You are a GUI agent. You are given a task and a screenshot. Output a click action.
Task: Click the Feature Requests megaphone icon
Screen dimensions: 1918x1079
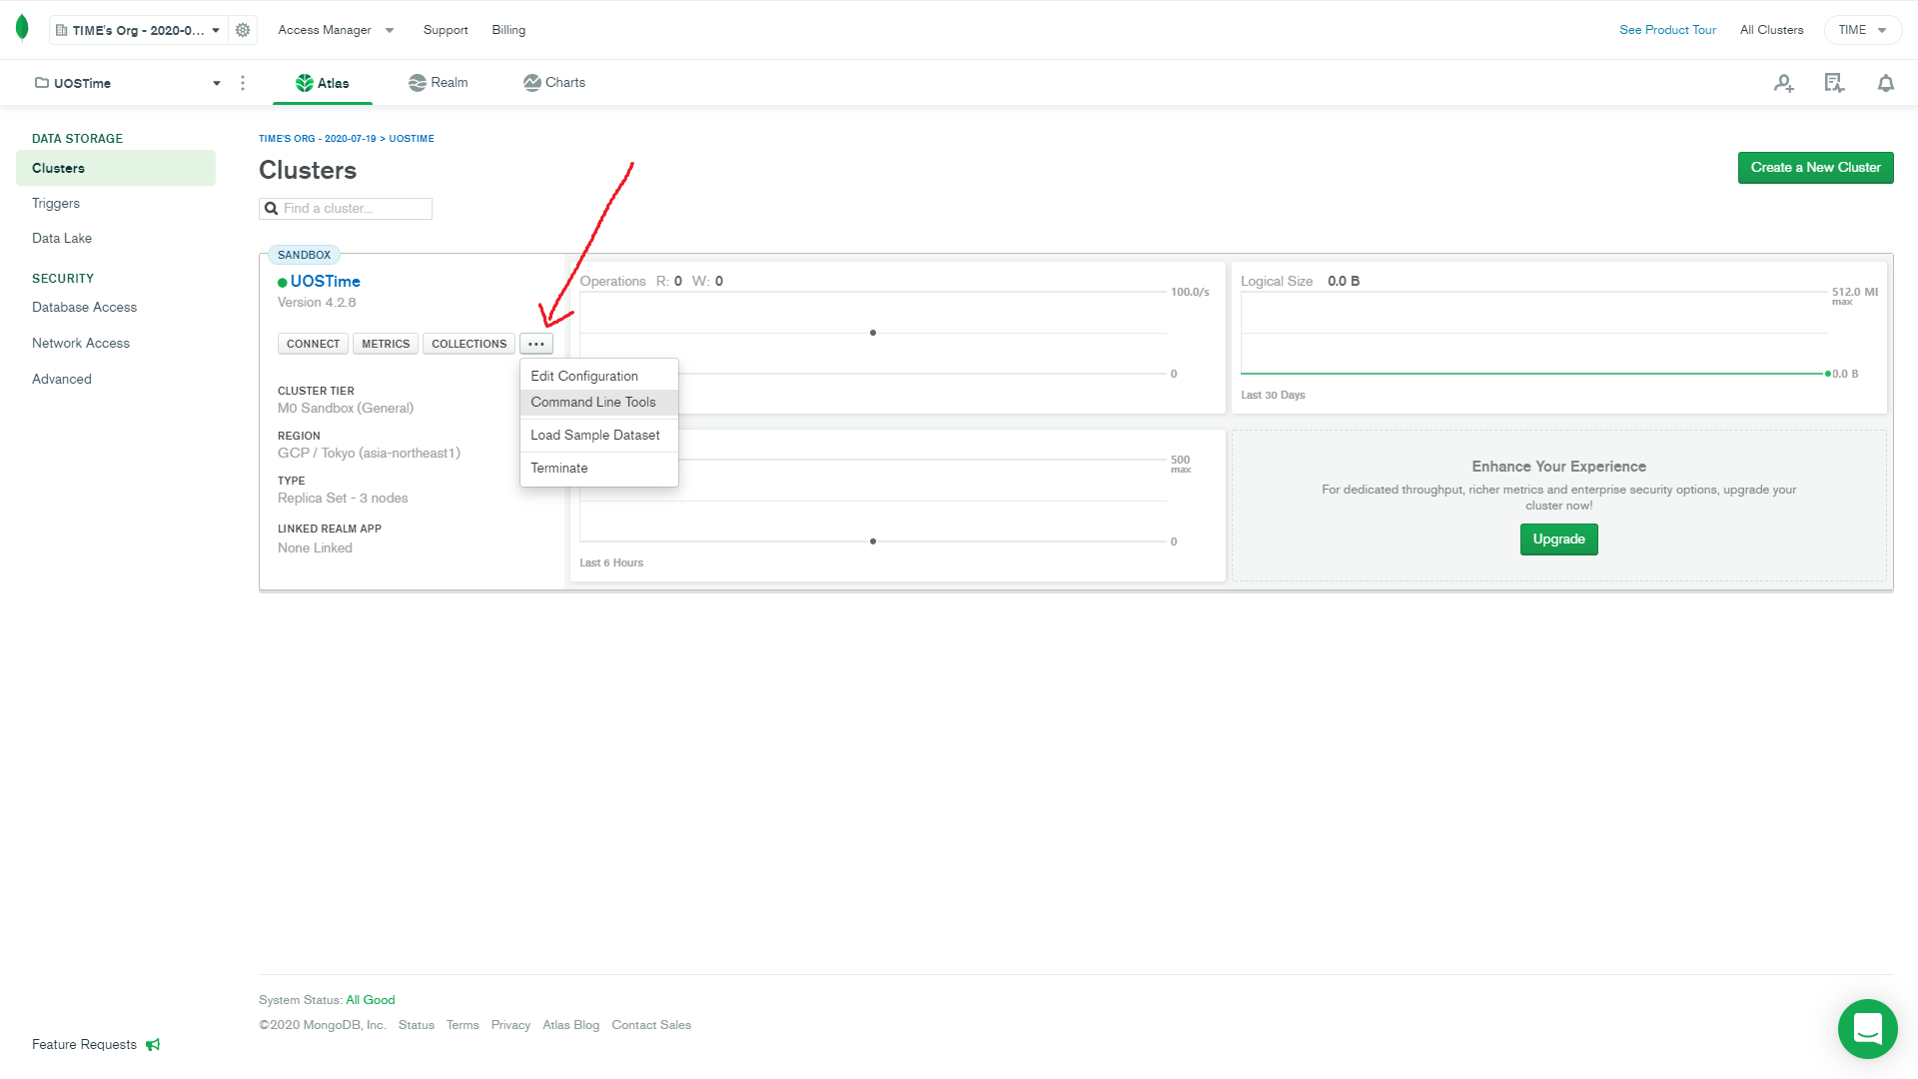click(153, 1045)
